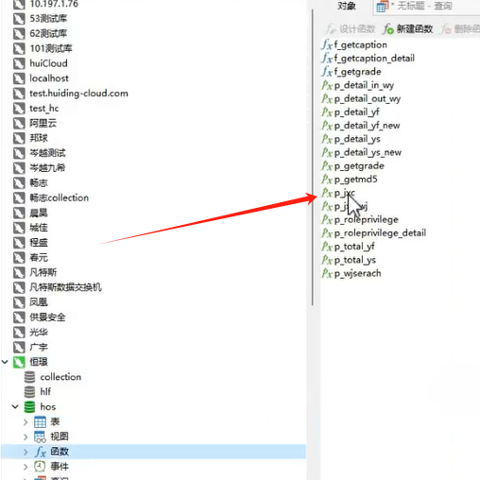Image resolution: width=480 pixels, height=480 pixels.
Task: Collapse the hos database node
Action: point(15,406)
